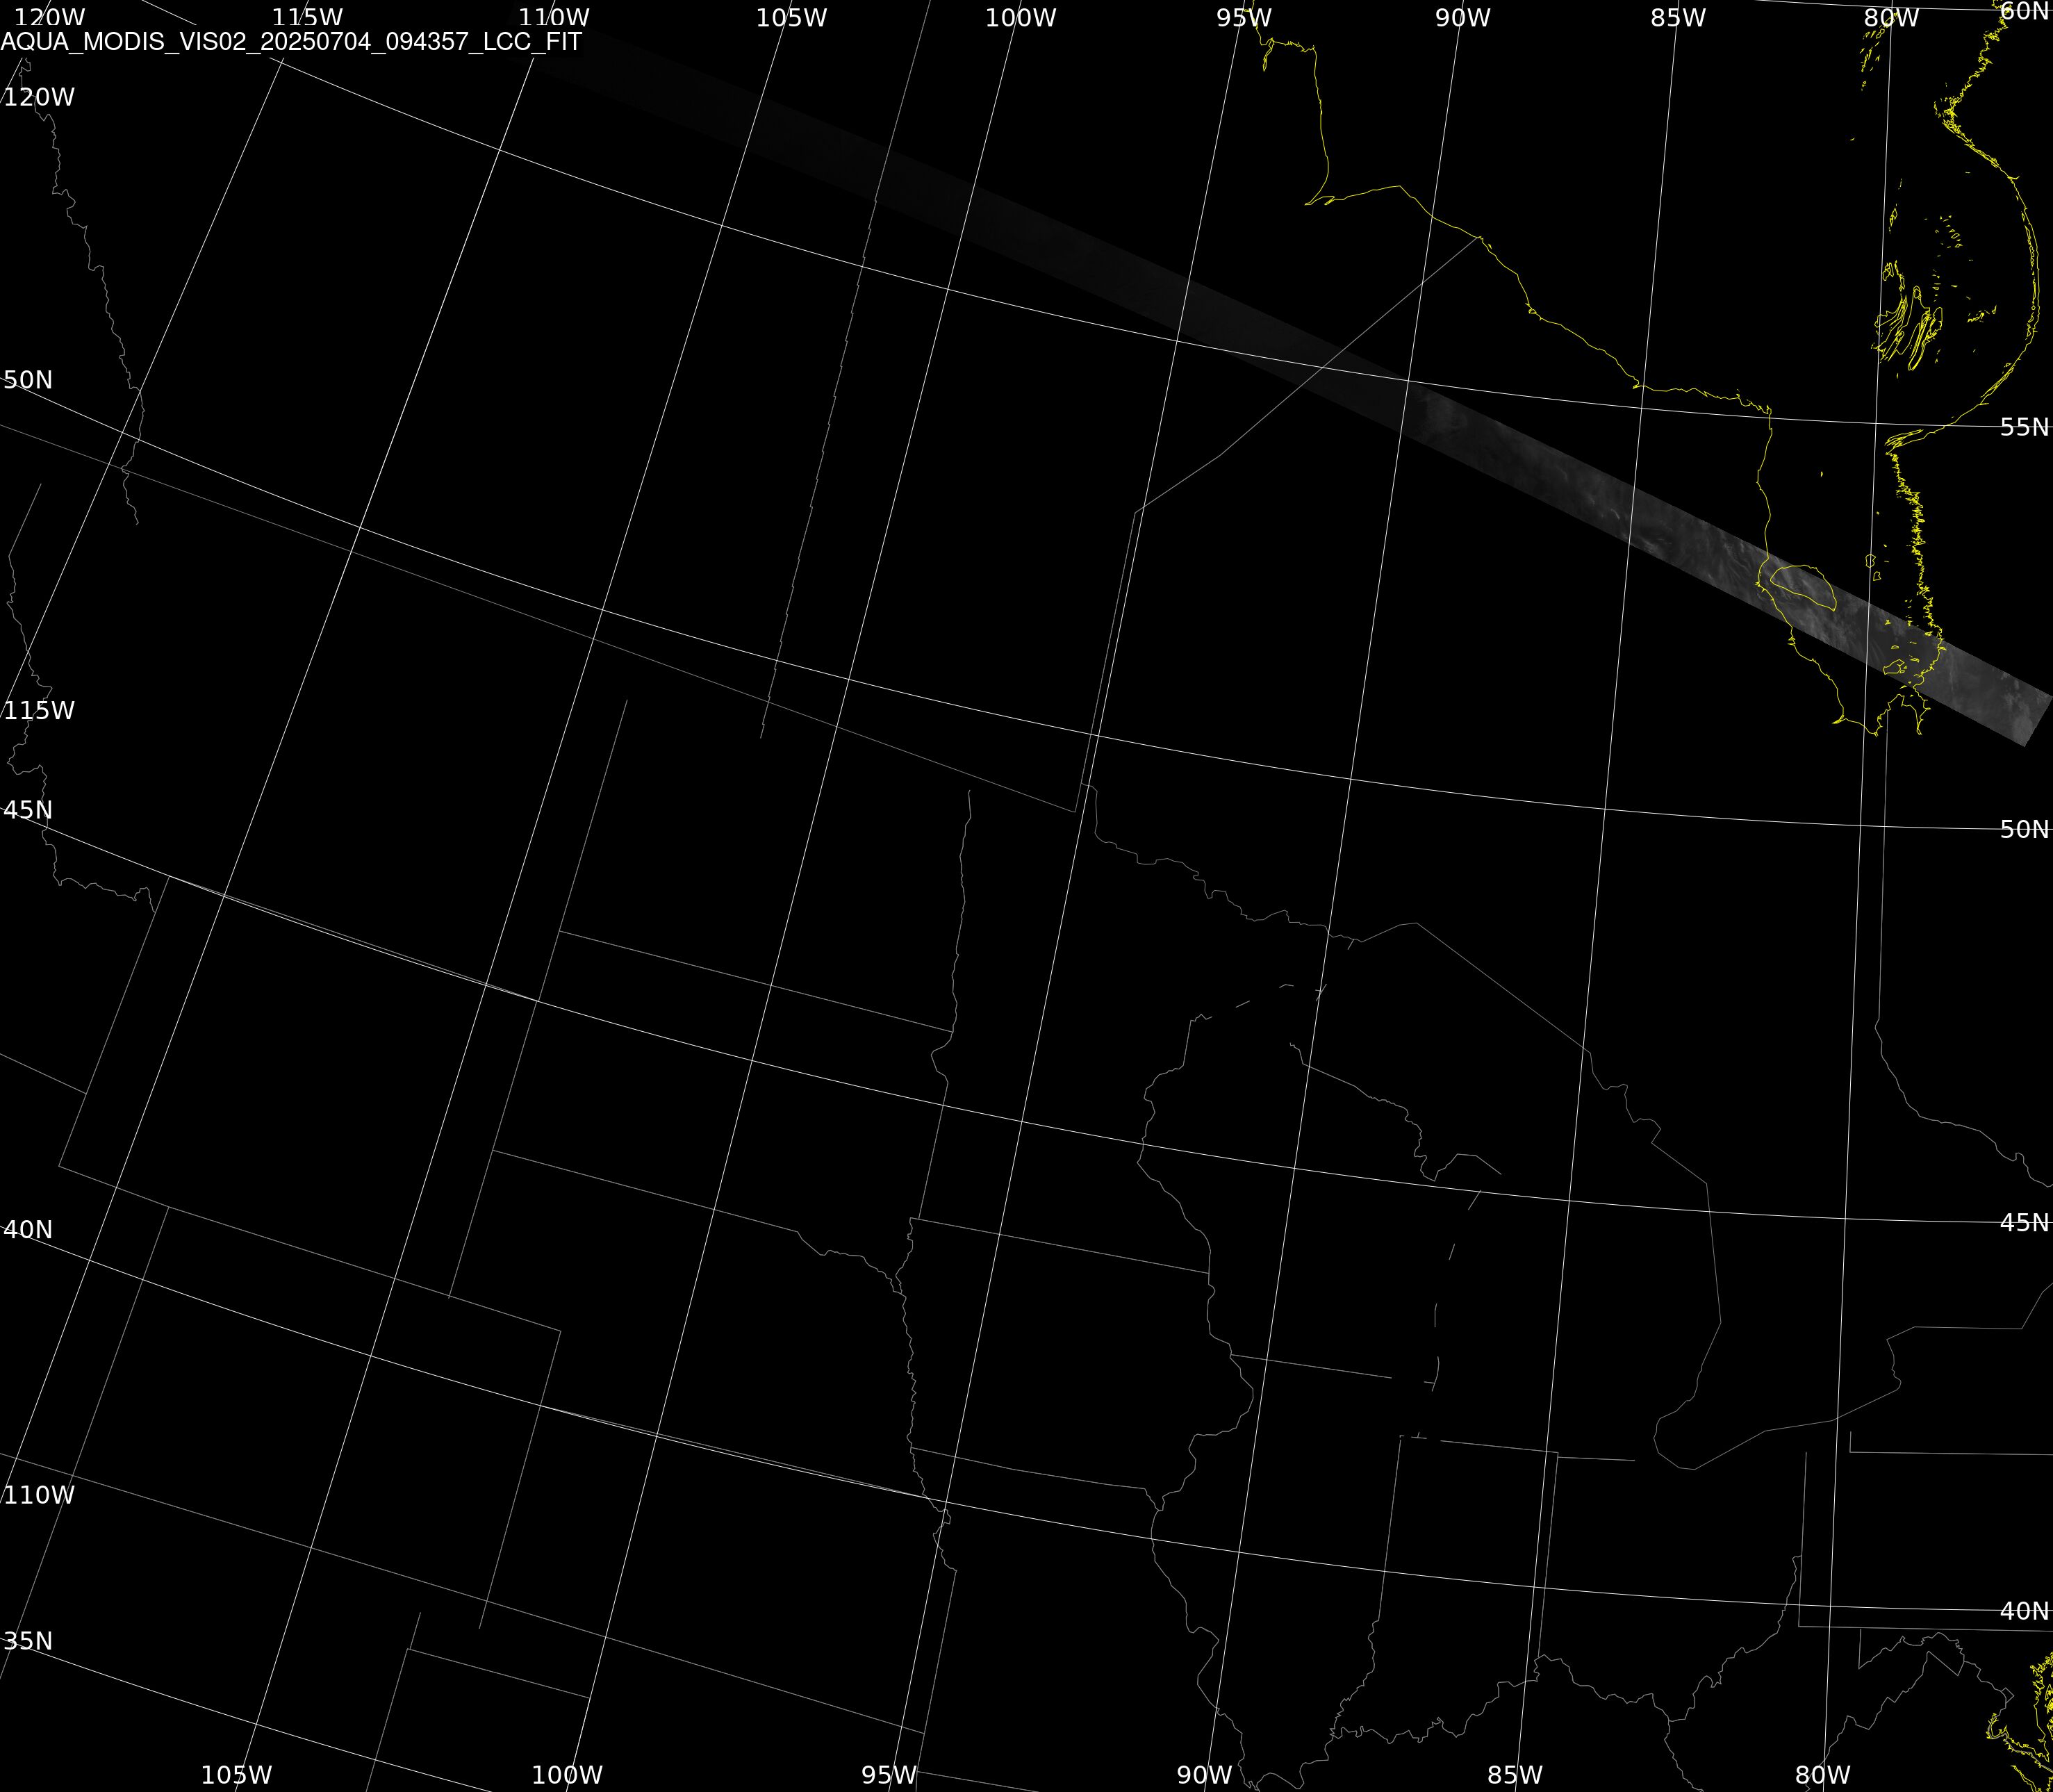Image resolution: width=2053 pixels, height=1792 pixels.
Task: Click the 50N label on the left edge
Action: (28, 380)
